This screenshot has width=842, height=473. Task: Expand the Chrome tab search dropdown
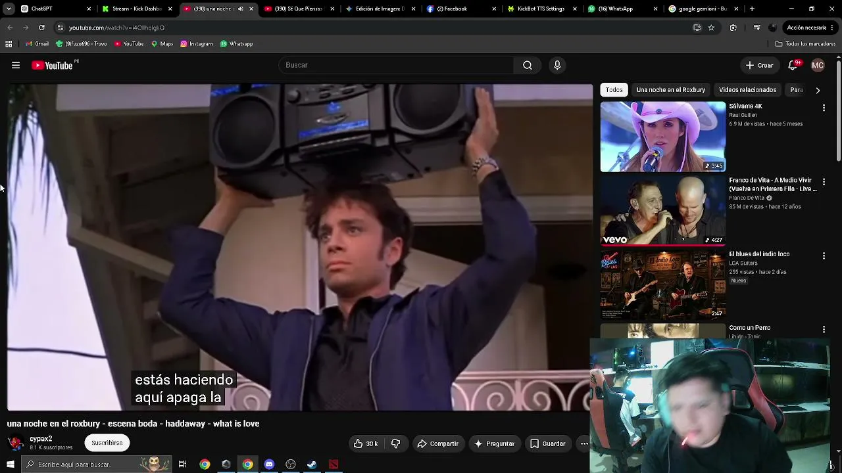[x=9, y=9]
